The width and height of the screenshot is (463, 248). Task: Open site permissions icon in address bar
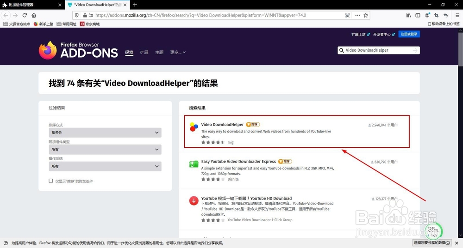tap(91, 15)
